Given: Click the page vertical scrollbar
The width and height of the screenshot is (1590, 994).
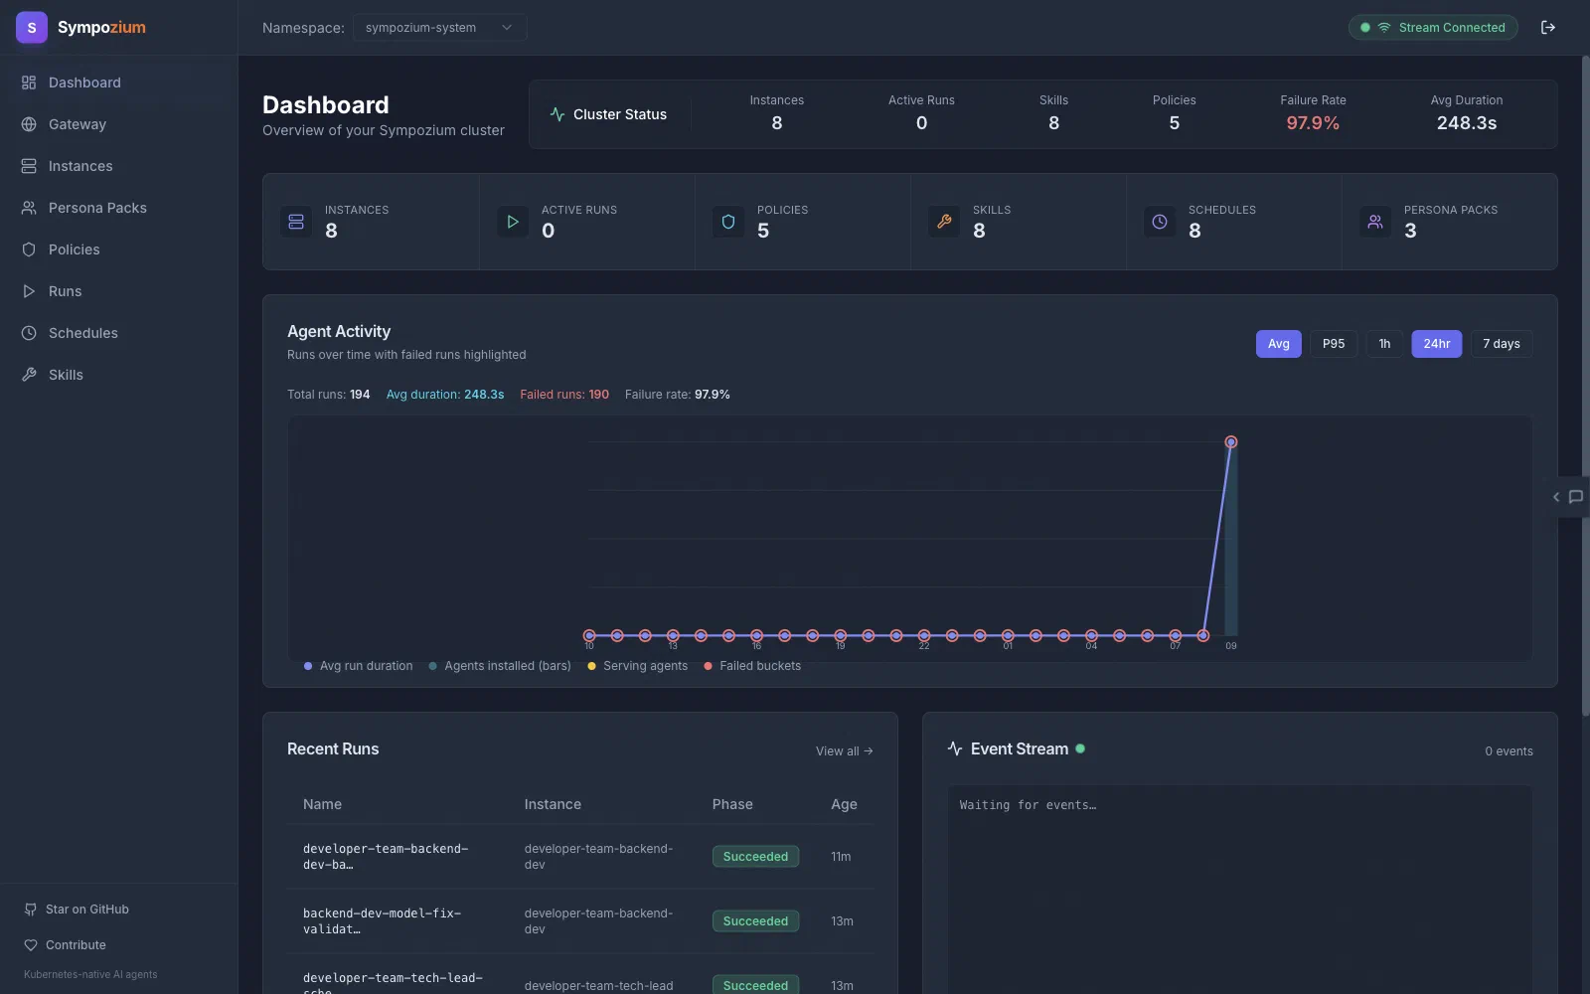Looking at the screenshot, I should pyautogui.click(x=1585, y=388).
